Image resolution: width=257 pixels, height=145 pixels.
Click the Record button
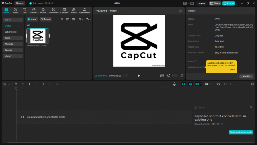[x=46, y=19]
